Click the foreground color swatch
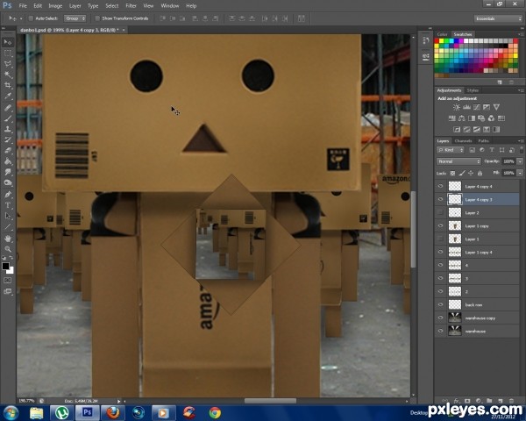 (5, 266)
